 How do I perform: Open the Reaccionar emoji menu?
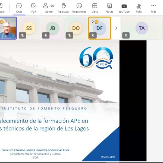coord(79,8)
